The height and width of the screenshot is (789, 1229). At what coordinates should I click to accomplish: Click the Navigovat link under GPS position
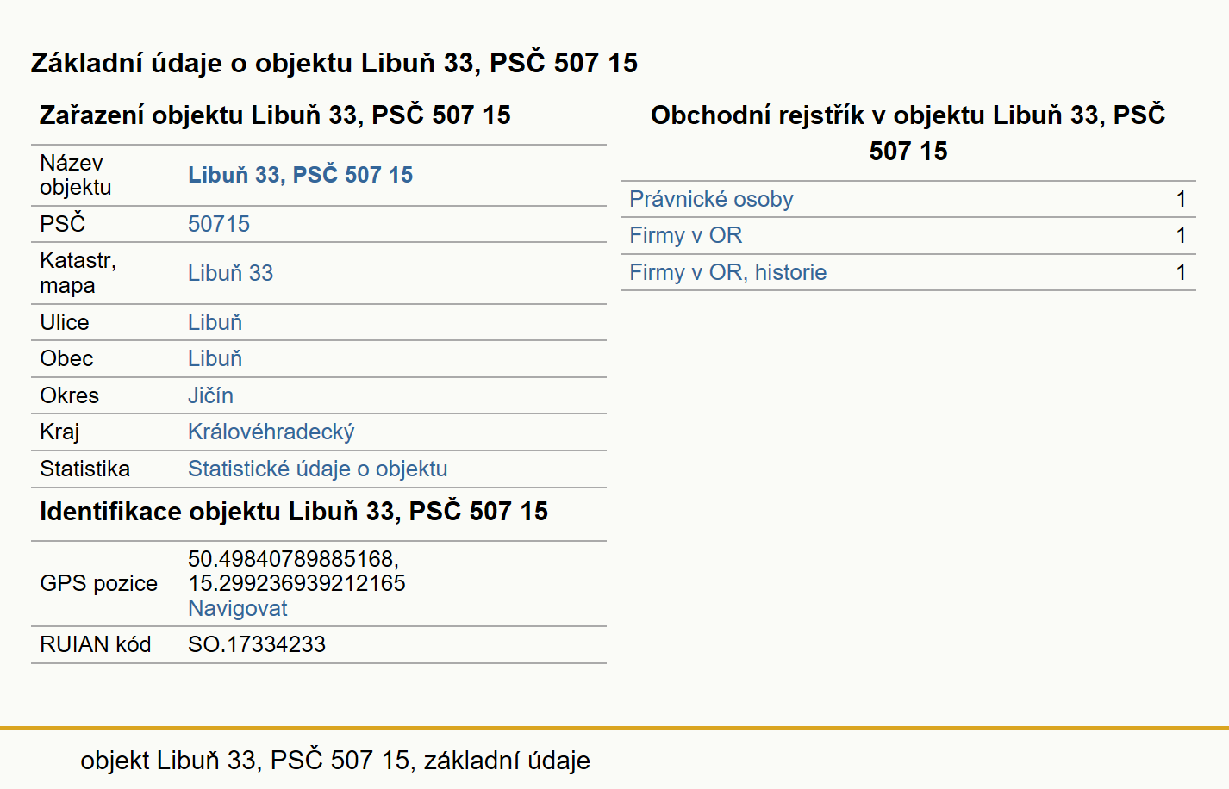coord(237,608)
